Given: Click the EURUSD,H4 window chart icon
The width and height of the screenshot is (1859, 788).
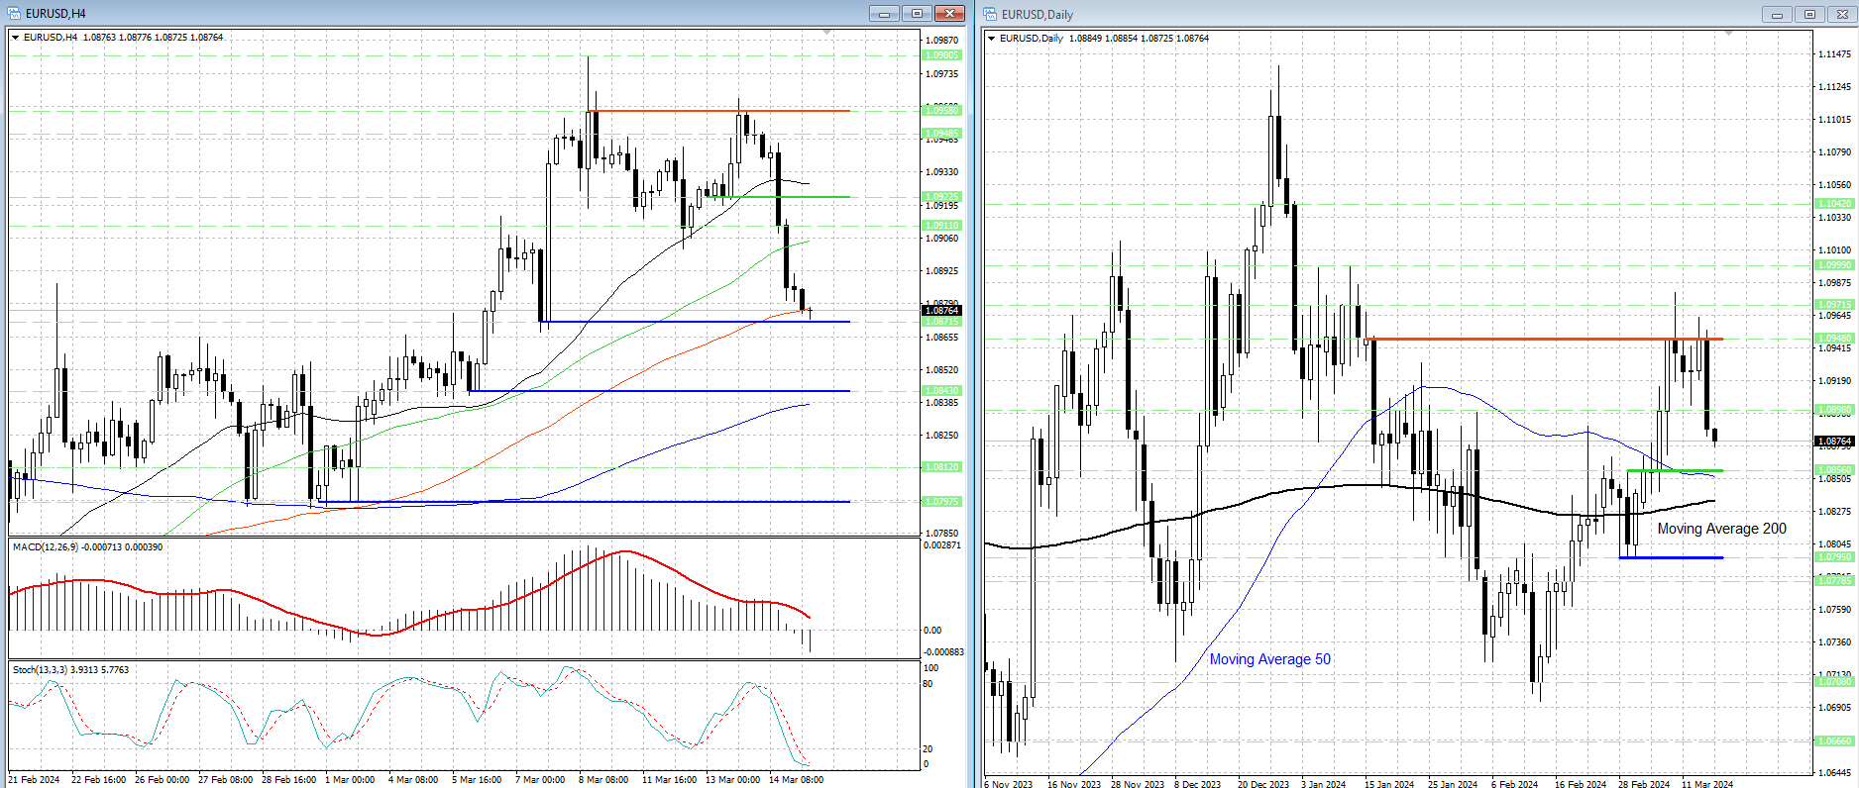Looking at the screenshot, I should [15, 13].
